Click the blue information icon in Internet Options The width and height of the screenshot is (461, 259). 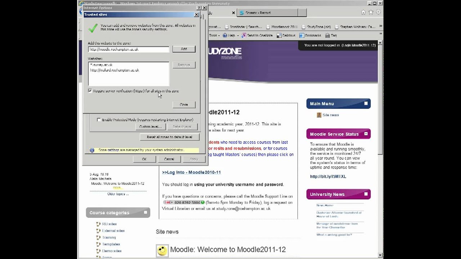tap(92, 150)
